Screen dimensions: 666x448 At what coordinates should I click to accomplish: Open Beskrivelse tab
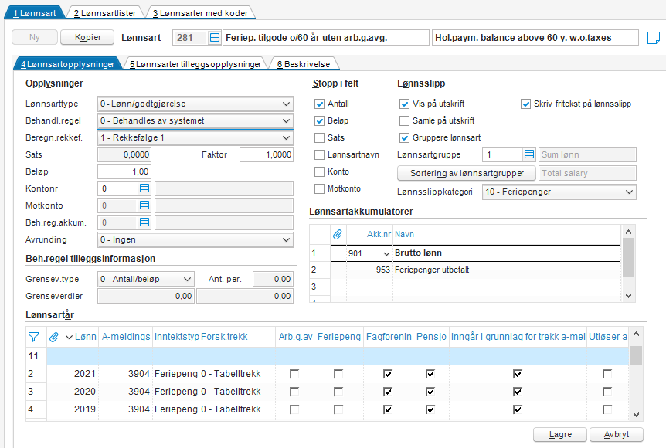pos(304,64)
